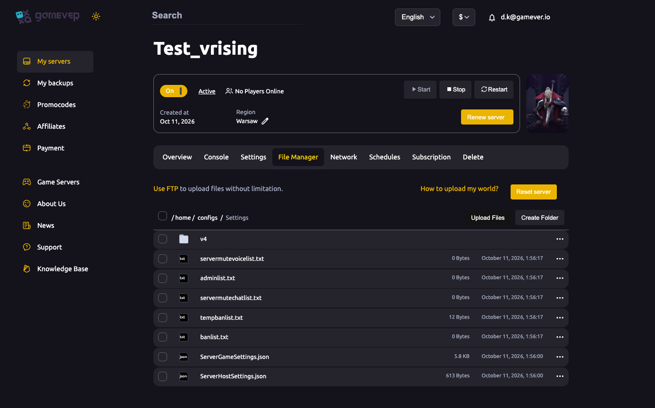655x408 pixels.
Task: Click the V Rising game thumbnail
Action: pos(547,103)
